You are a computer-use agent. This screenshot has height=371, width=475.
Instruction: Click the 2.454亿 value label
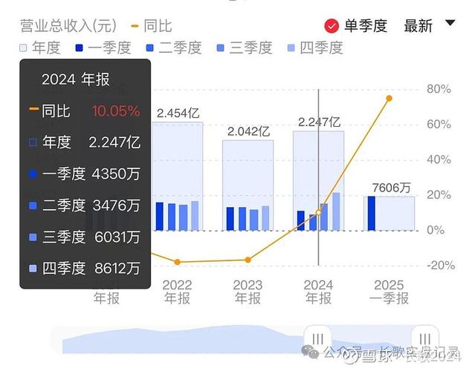tap(178, 114)
